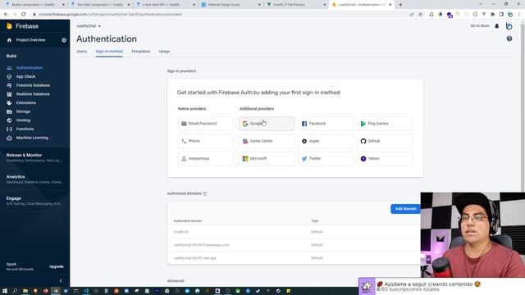Switch to Material Design Icons tab

point(231,5)
